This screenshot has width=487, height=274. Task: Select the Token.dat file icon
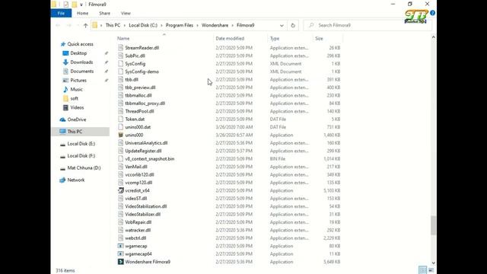[120, 119]
